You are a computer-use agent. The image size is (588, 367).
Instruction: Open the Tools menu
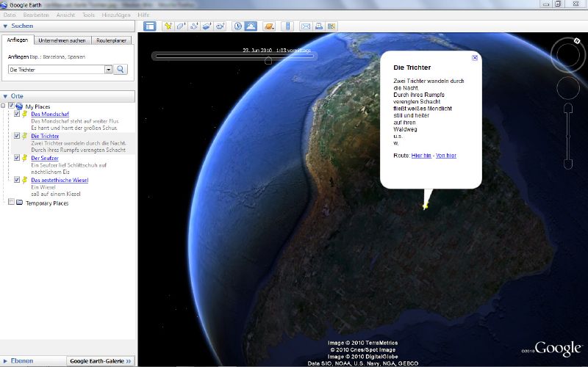(88, 15)
